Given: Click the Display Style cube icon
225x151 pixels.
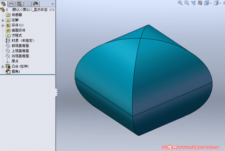Looking at the screenshot, I should 216,3.
